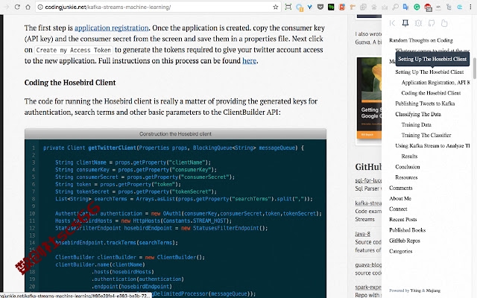Click the 'Create my Access Token' inline code text
This screenshot has width=477, height=298.
pyautogui.click(x=73, y=50)
